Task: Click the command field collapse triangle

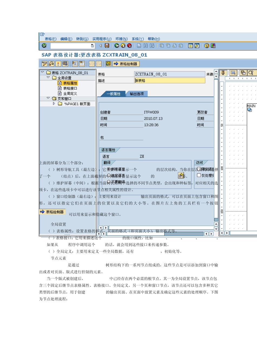Action: (x=100, y=46)
